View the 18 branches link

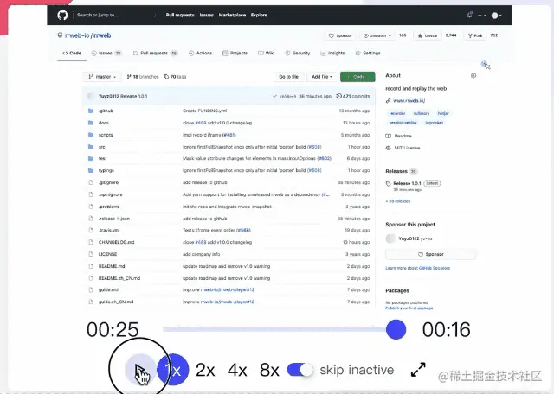(x=143, y=77)
